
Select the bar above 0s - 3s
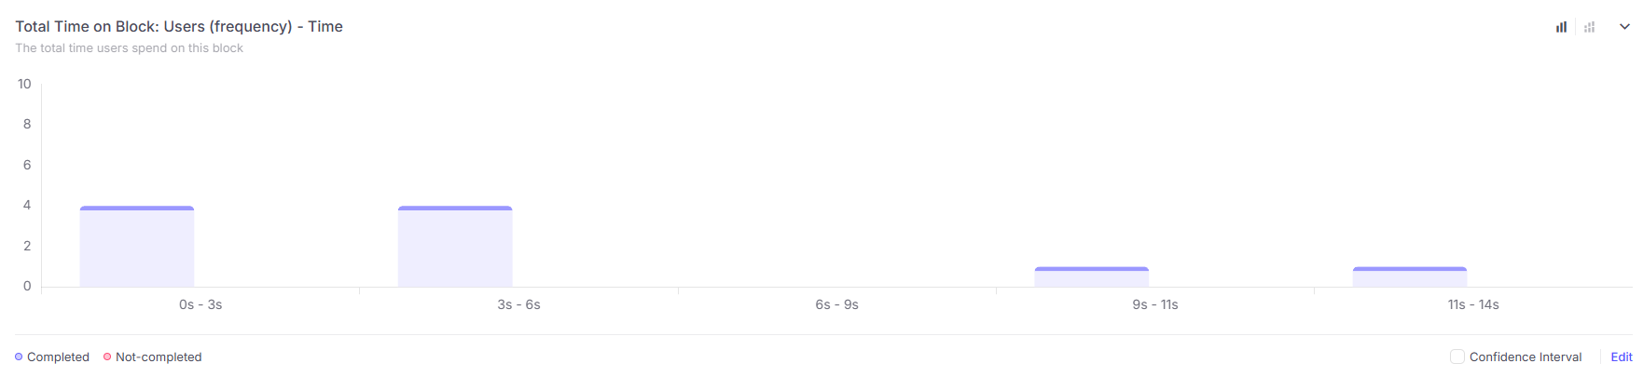click(137, 247)
